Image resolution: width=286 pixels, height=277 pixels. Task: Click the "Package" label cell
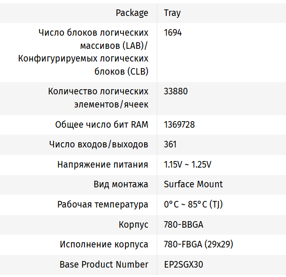132,13
